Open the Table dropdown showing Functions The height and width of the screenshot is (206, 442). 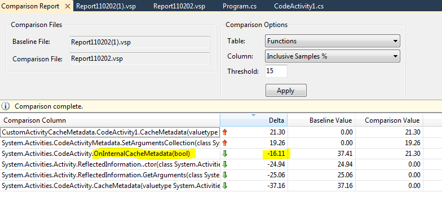(x=333, y=41)
